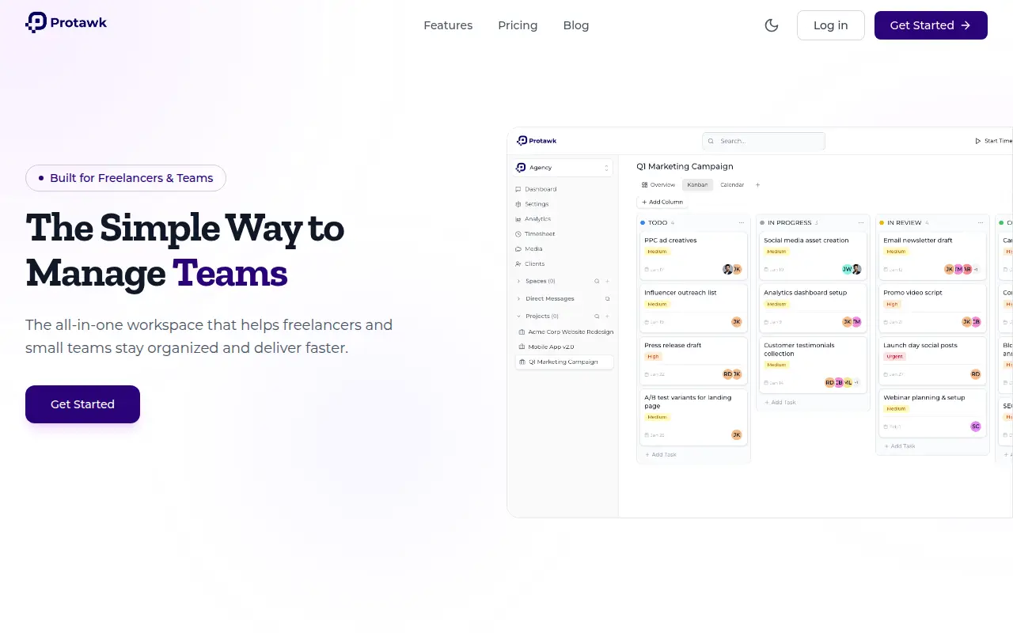1013x633 pixels.
Task: Collapse the Projects section chevron
Action: click(x=519, y=316)
